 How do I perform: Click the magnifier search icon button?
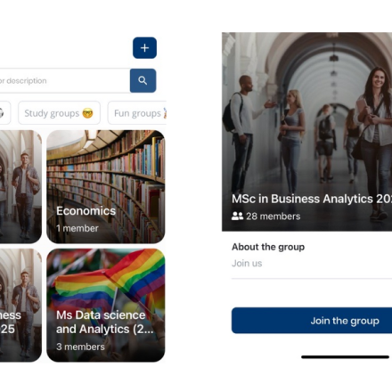[x=143, y=80]
